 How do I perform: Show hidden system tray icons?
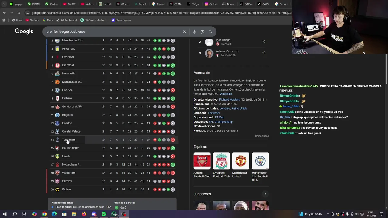[x=328, y=214]
